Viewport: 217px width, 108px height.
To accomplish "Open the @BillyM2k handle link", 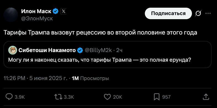I will coord(98,50).
